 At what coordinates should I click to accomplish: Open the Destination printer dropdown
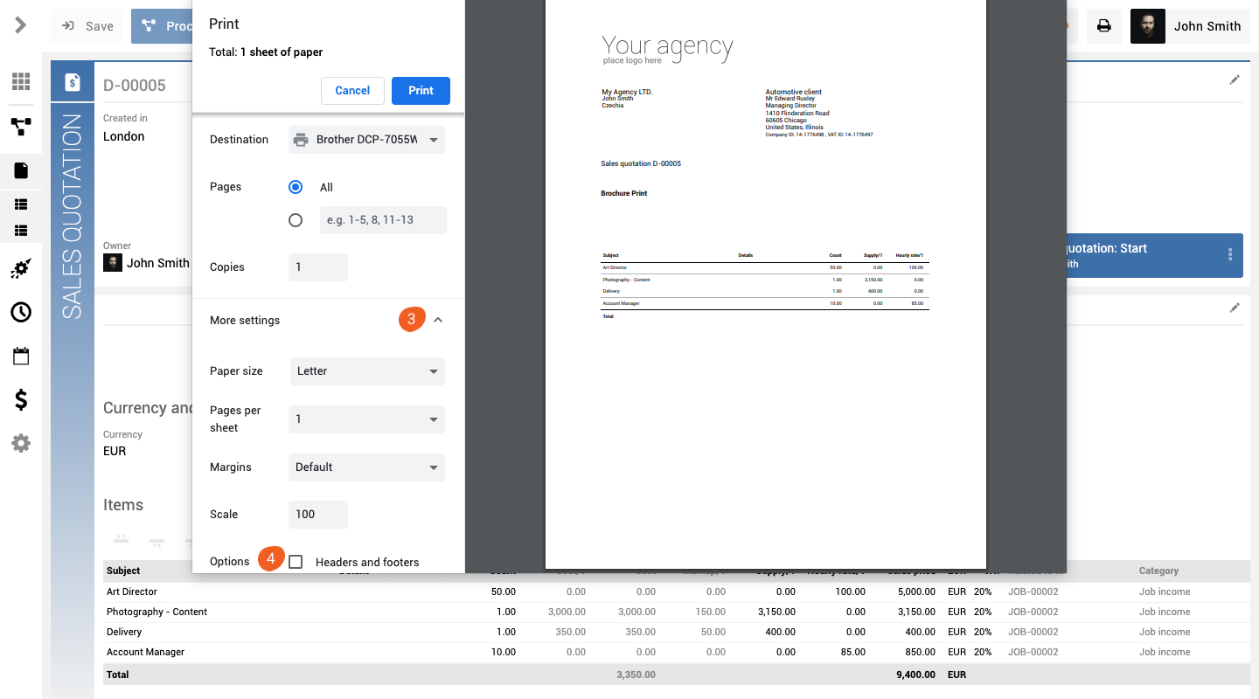[x=366, y=140]
